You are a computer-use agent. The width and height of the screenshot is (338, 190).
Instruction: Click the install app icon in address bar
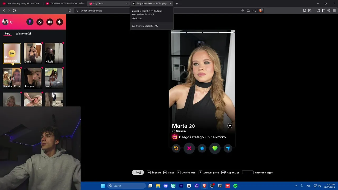248,11
